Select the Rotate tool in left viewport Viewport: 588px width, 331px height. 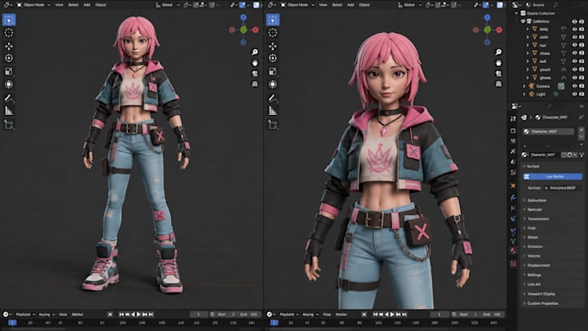pos(9,58)
